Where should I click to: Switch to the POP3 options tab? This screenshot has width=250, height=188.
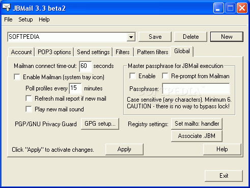54,52
